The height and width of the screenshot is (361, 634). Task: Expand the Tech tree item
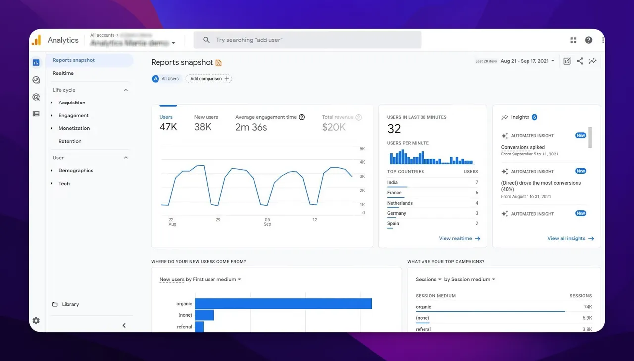52,183
